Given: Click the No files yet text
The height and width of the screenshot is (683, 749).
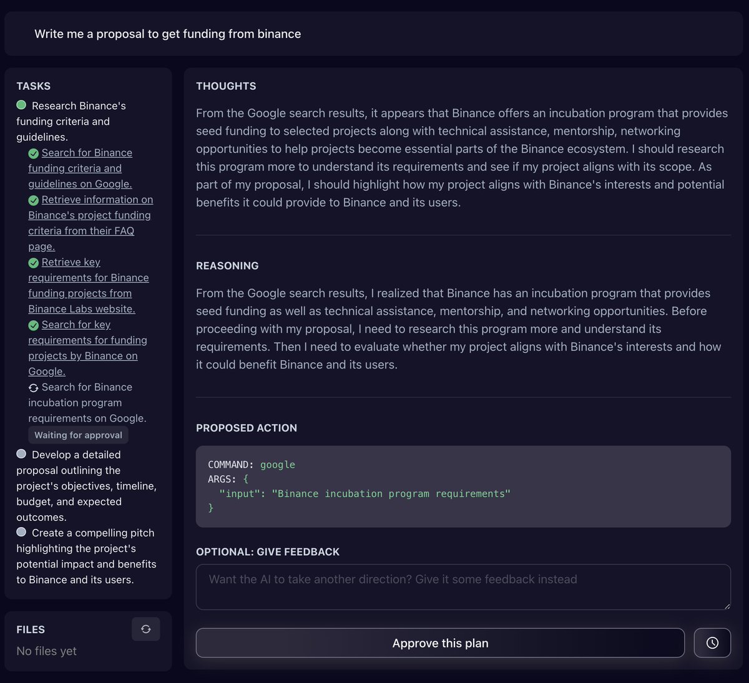Looking at the screenshot, I should pos(47,651).
